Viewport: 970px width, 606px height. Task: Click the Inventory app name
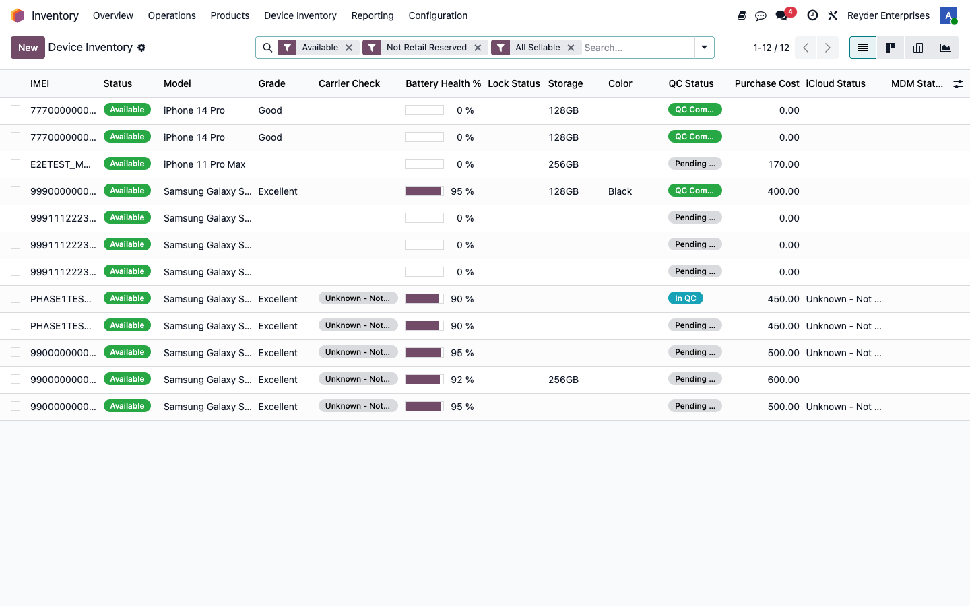click(x=55, y=15)
